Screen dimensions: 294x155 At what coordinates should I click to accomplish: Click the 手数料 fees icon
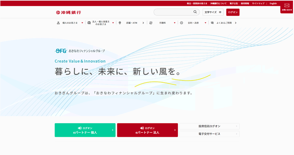[151, 23]
